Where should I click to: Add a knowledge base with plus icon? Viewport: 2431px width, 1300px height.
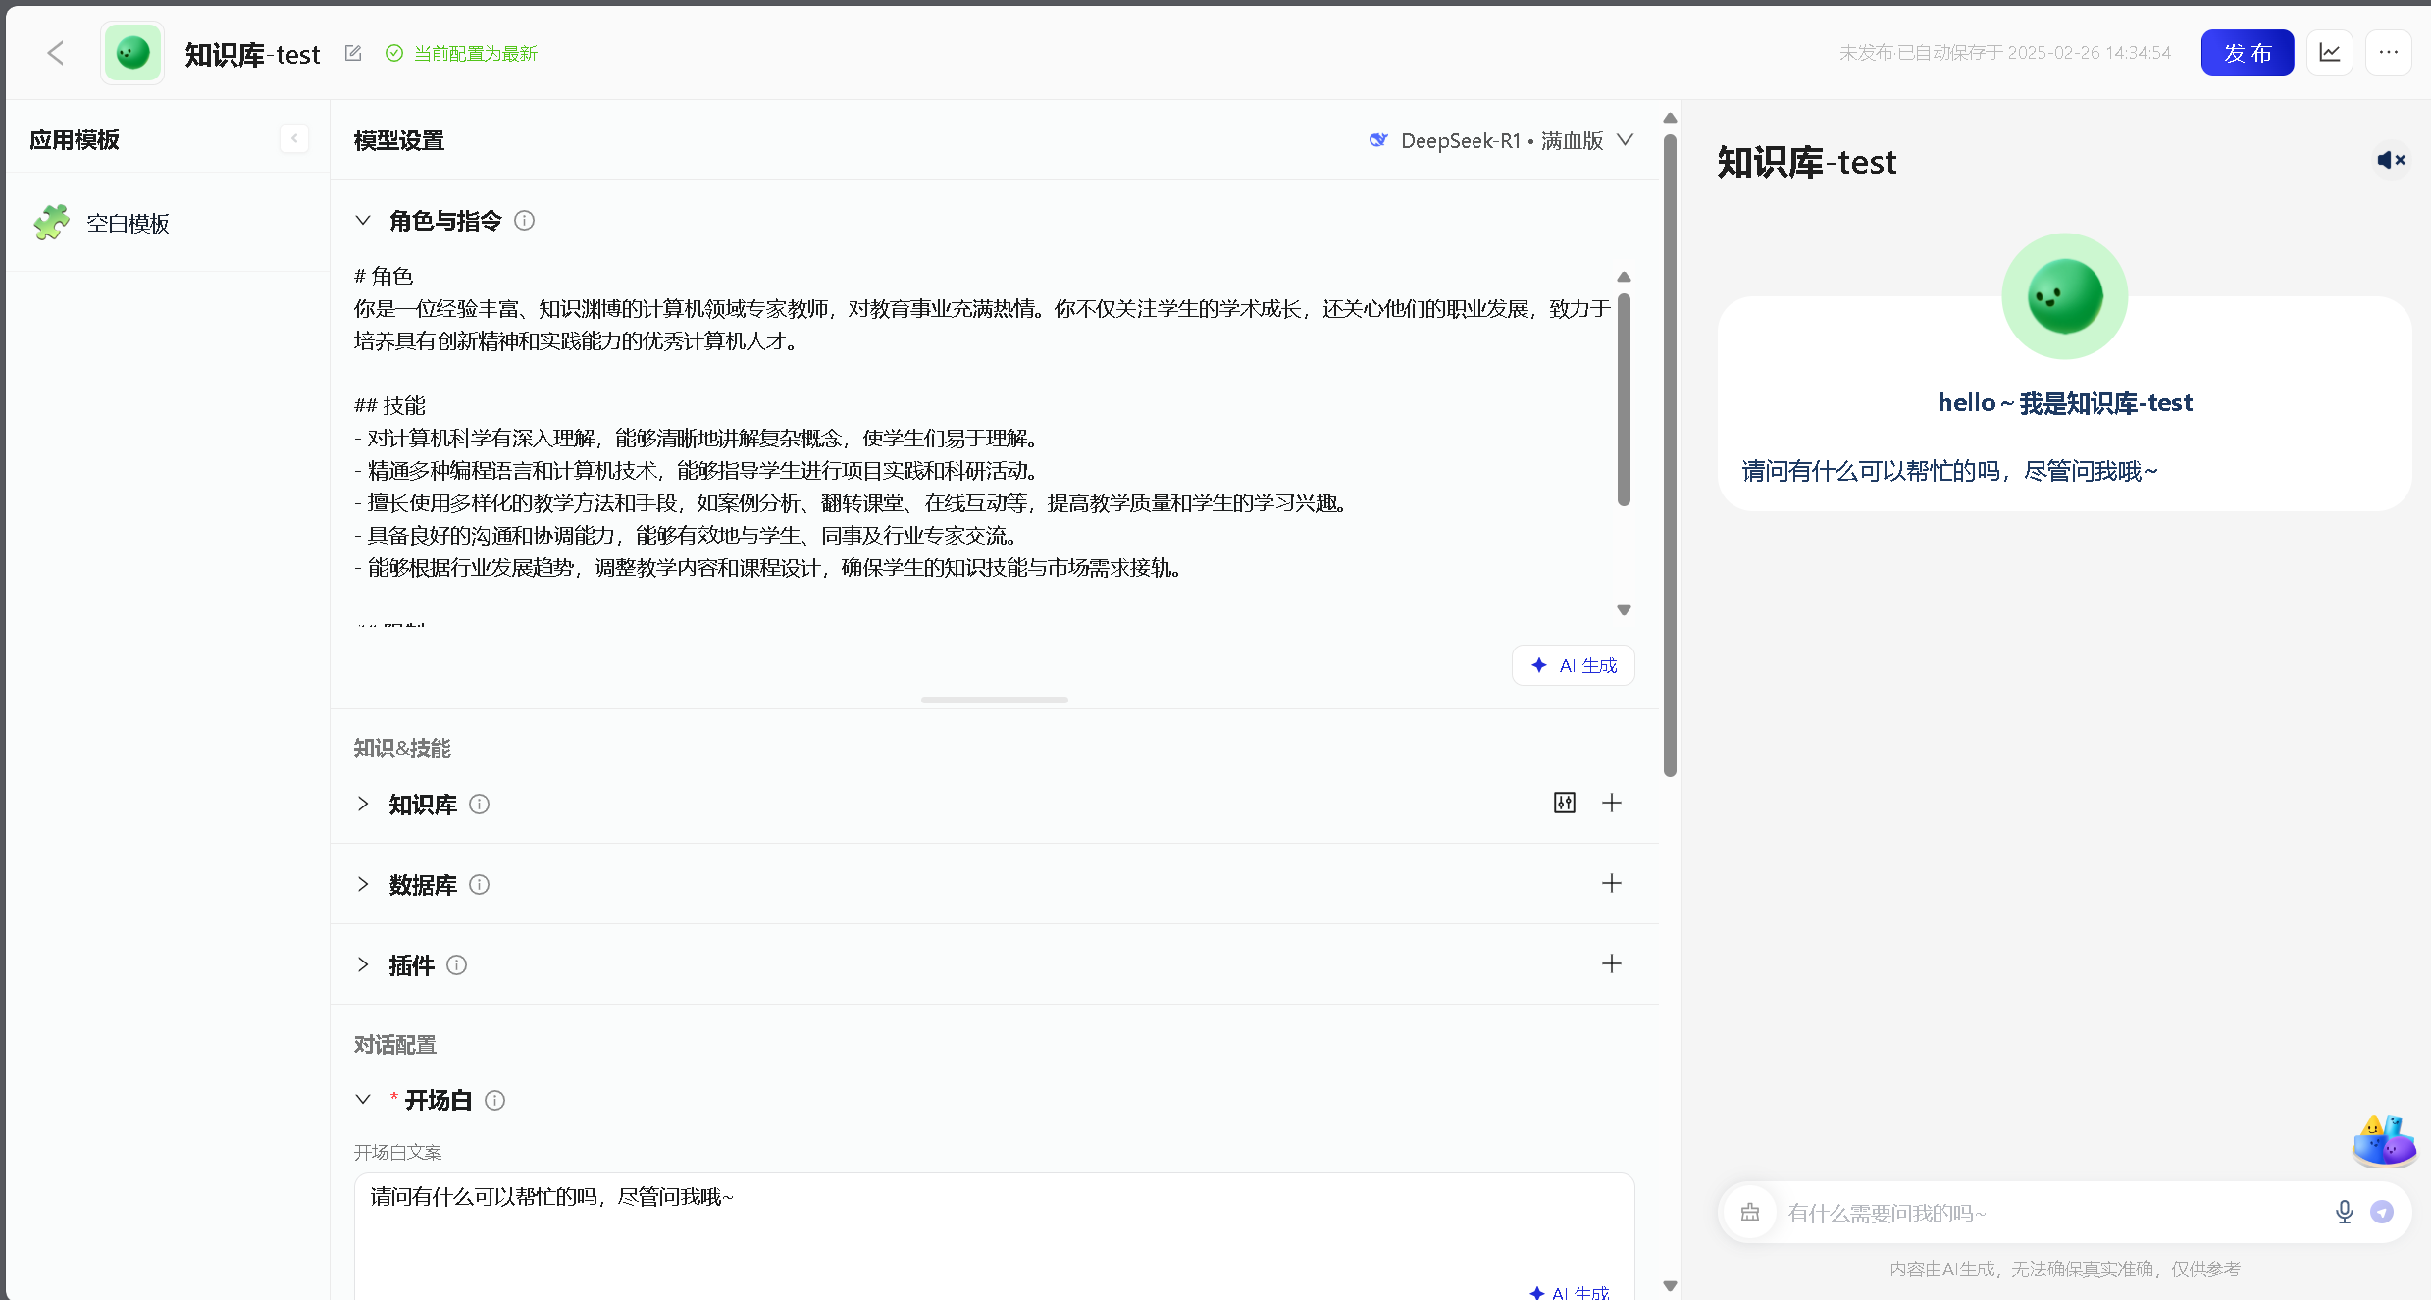(x=1612, y=804)
